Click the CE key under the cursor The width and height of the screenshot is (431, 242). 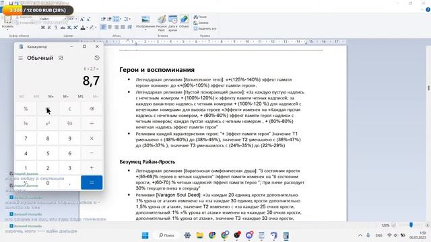[48, 109]
